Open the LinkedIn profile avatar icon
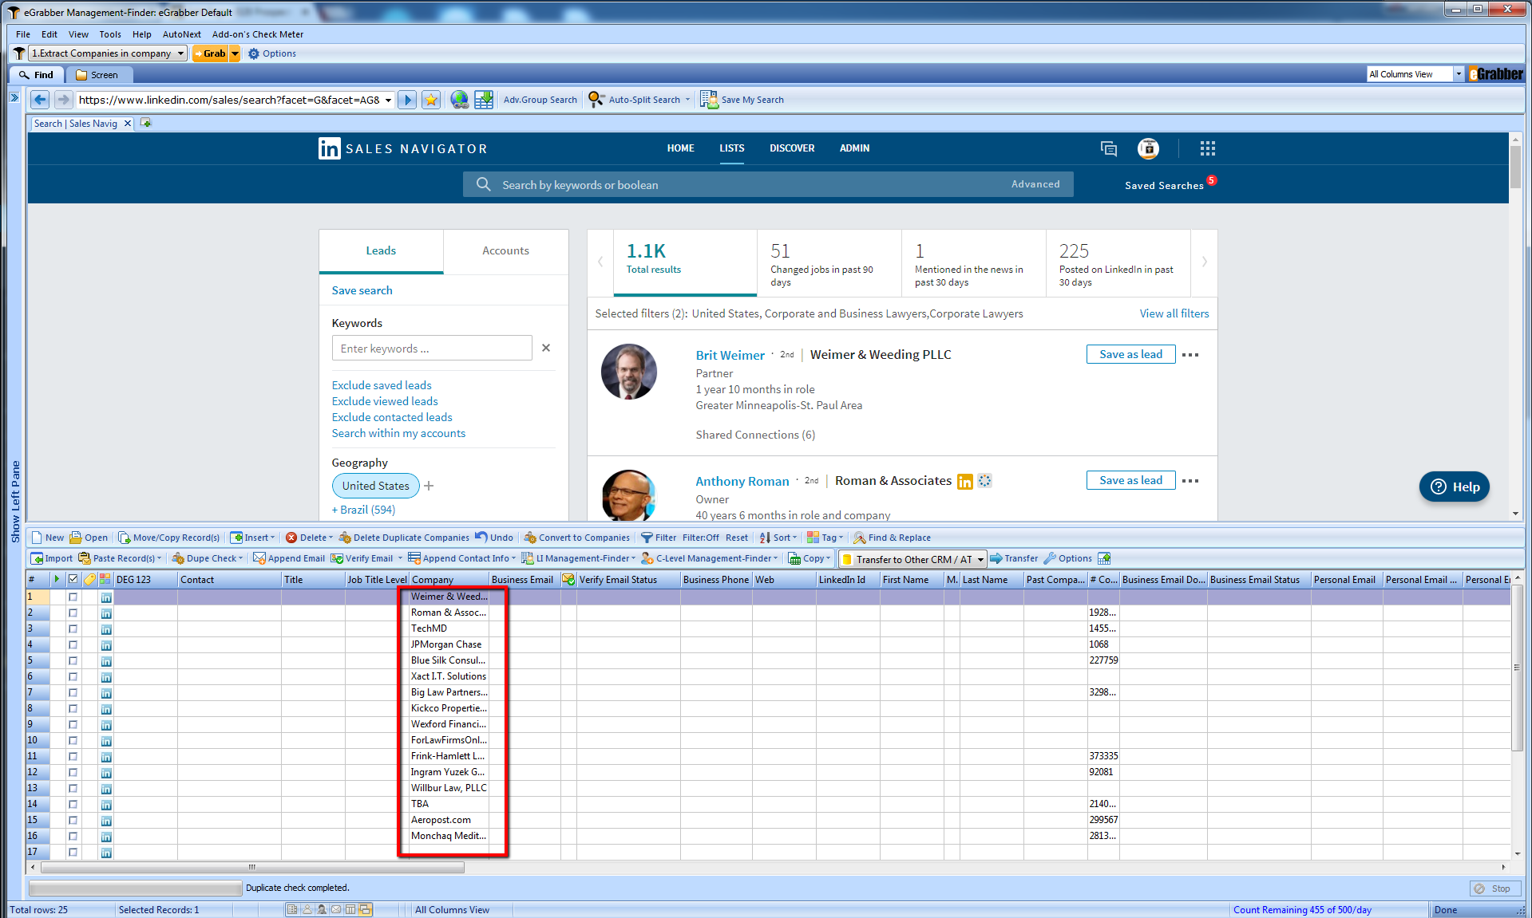Viewport: 1532px width, 918px height. pyautogui.click(x=1148, y=148)
